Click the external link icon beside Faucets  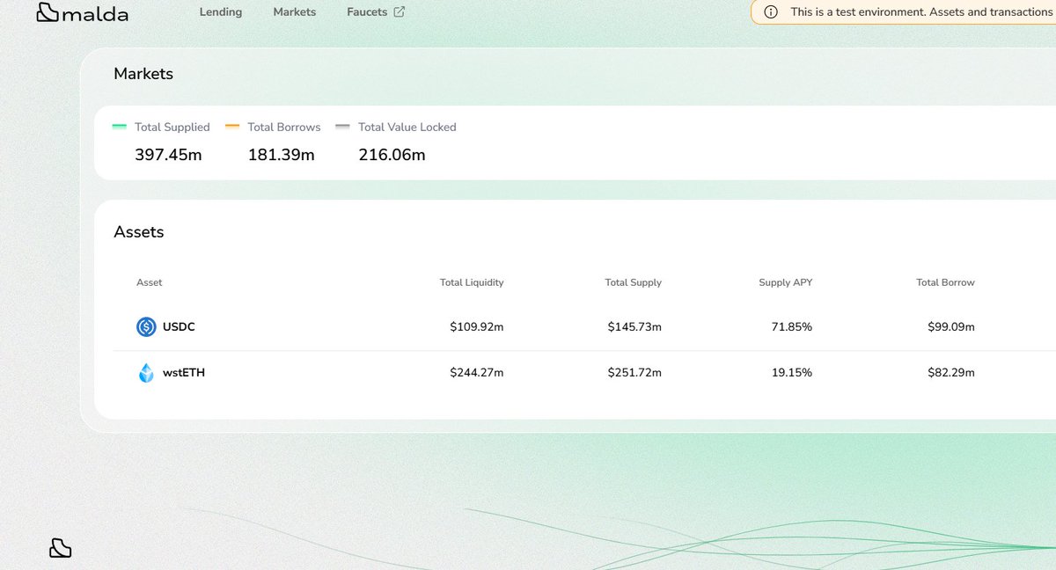399,11
